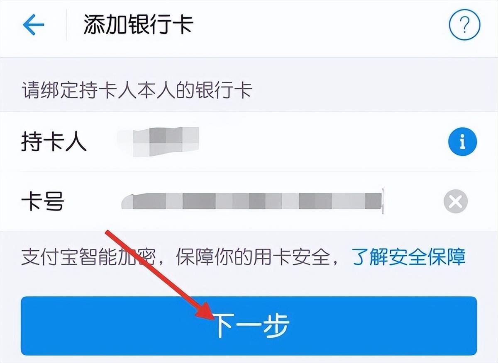Tap the hint text 请绑定持卡人本人的银行卡

tap(137, 91)
